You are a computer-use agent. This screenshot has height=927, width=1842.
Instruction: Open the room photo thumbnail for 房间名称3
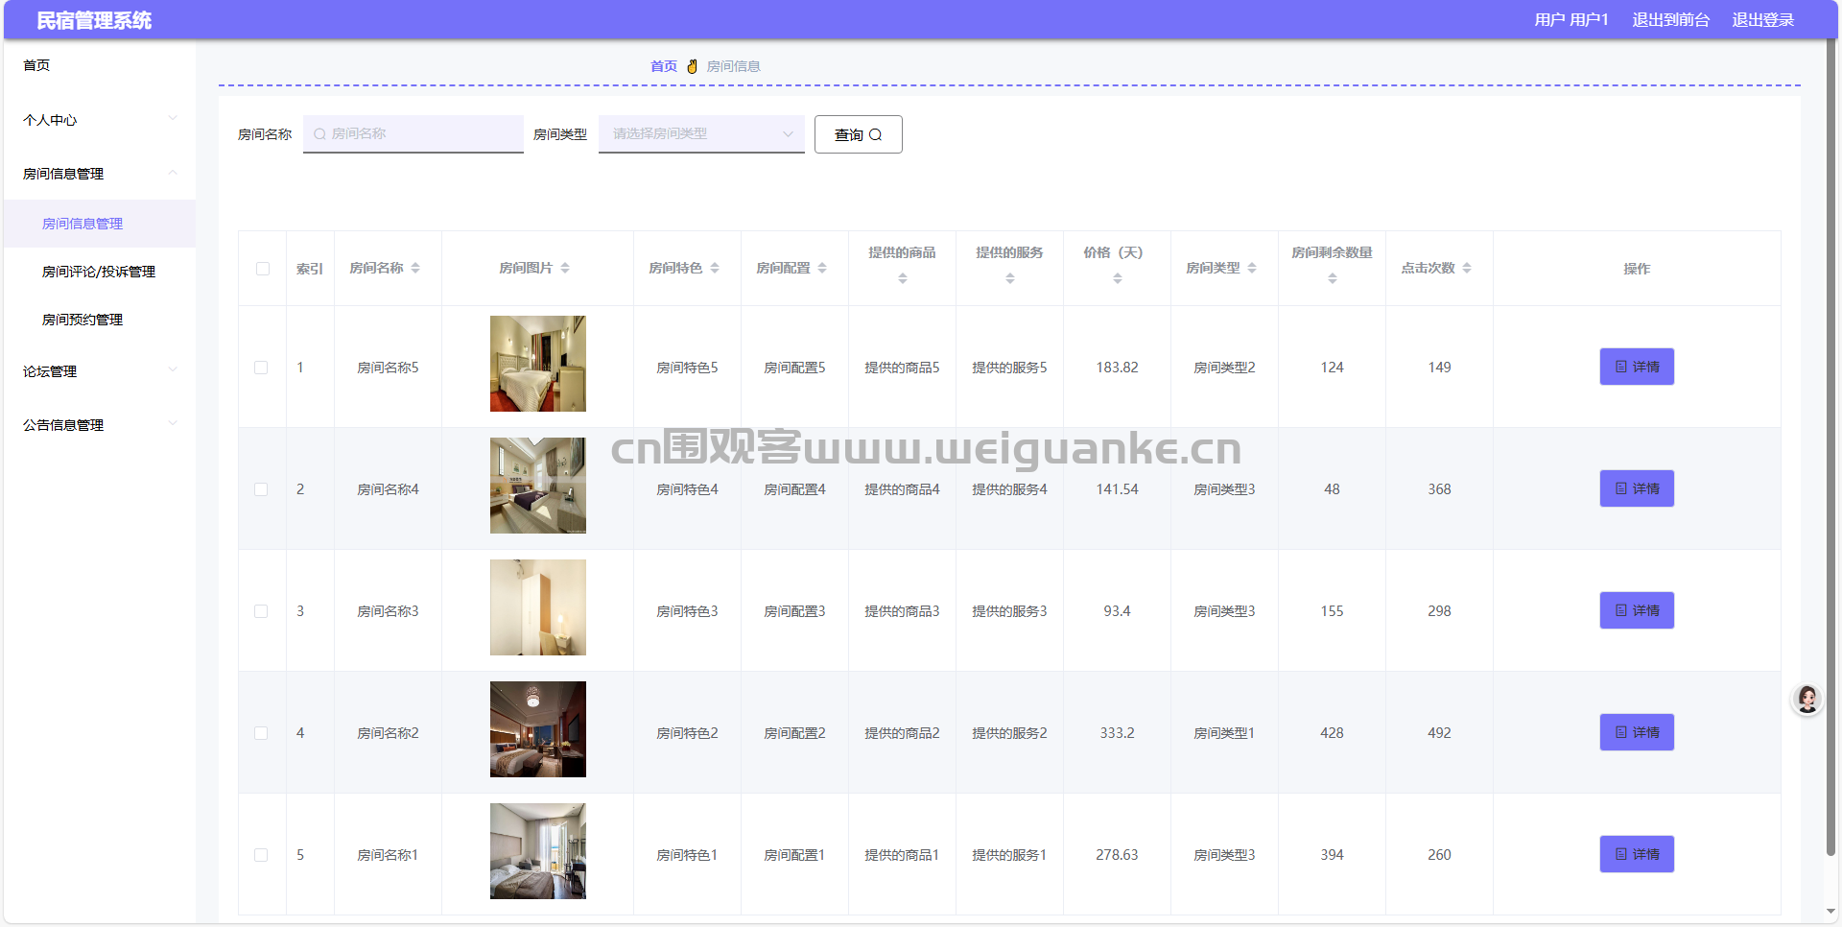coord(538,607)
